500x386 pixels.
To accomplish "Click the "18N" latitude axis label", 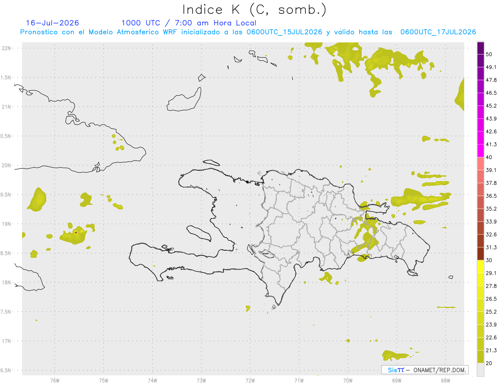I will [6, 282].
